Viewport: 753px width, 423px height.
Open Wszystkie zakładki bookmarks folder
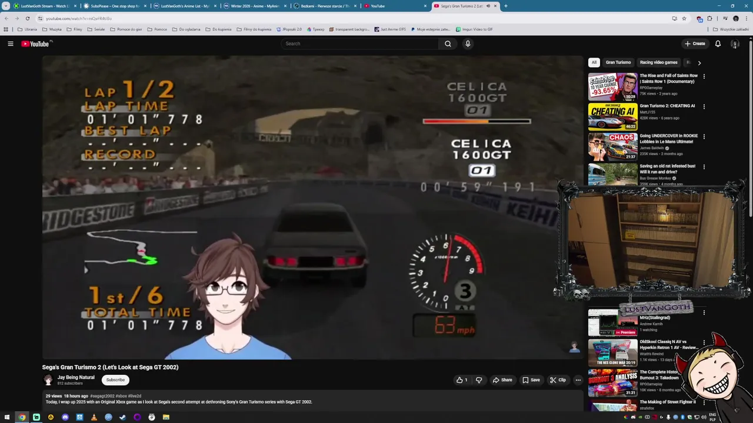(730, 29)
